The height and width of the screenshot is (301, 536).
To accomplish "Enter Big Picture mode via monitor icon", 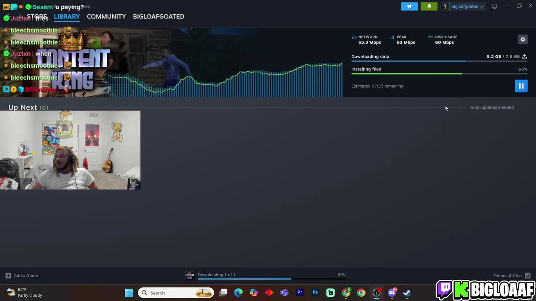I will [494, 6].
